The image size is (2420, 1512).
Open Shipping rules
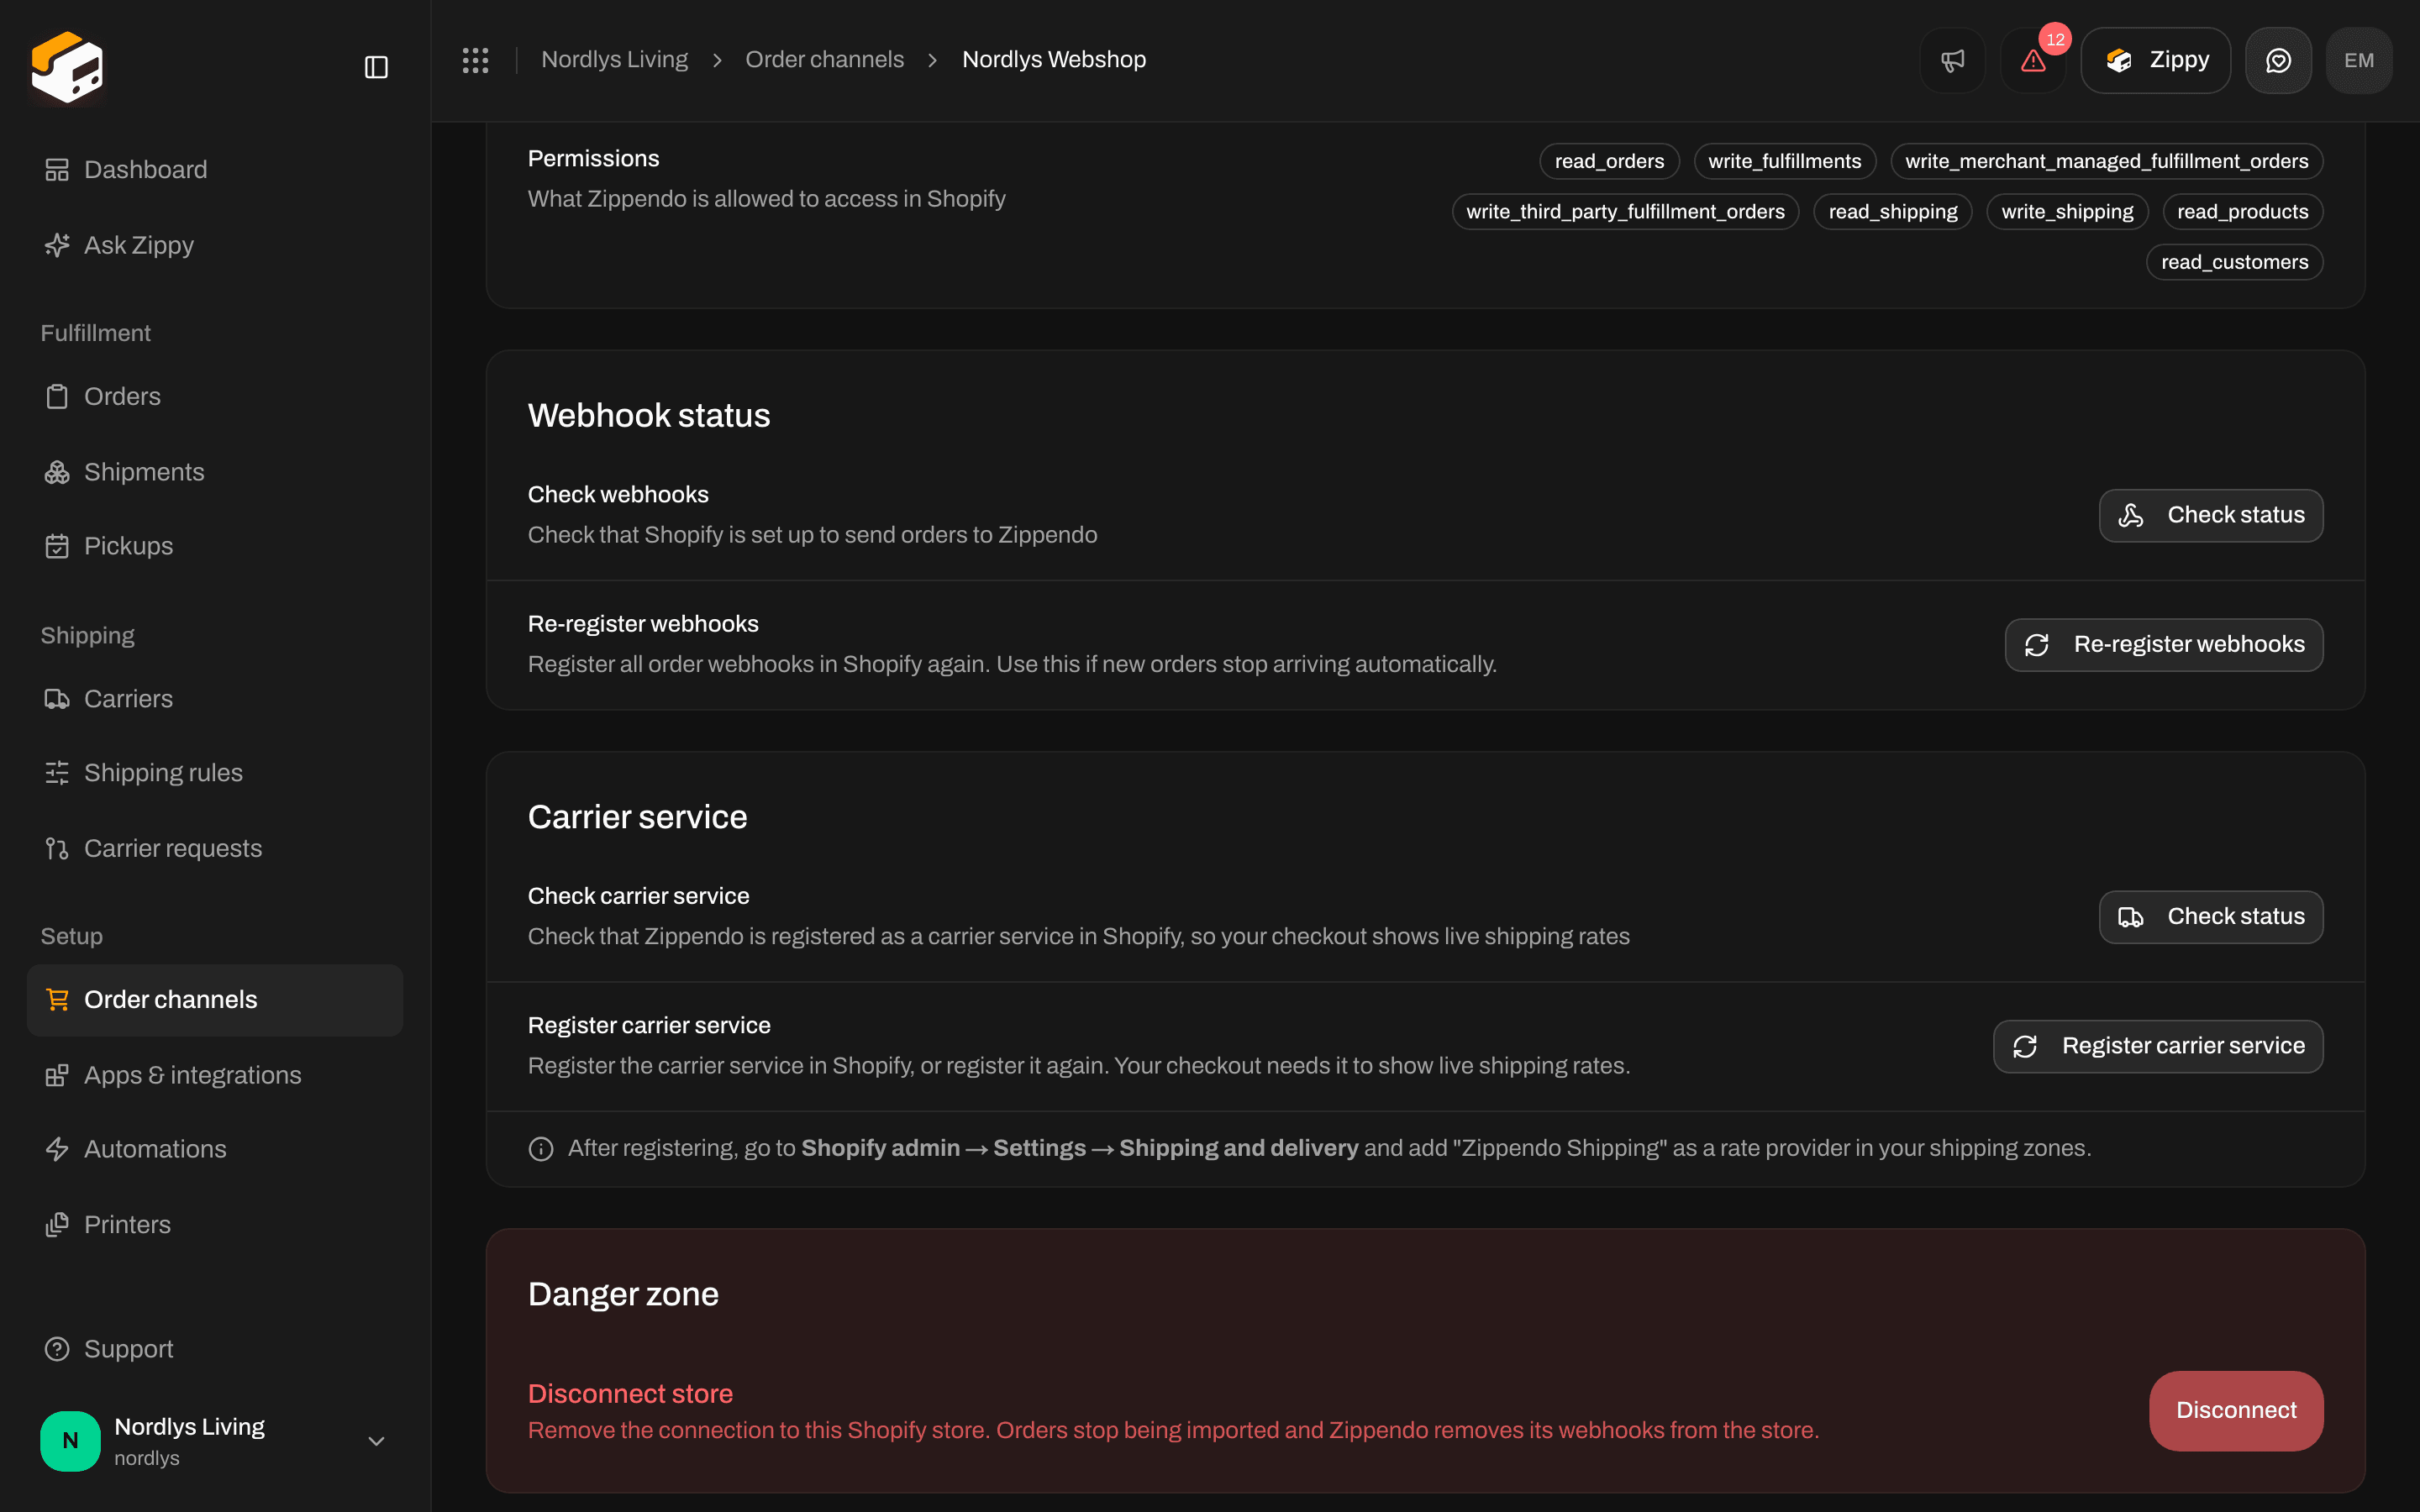point(215,773)
